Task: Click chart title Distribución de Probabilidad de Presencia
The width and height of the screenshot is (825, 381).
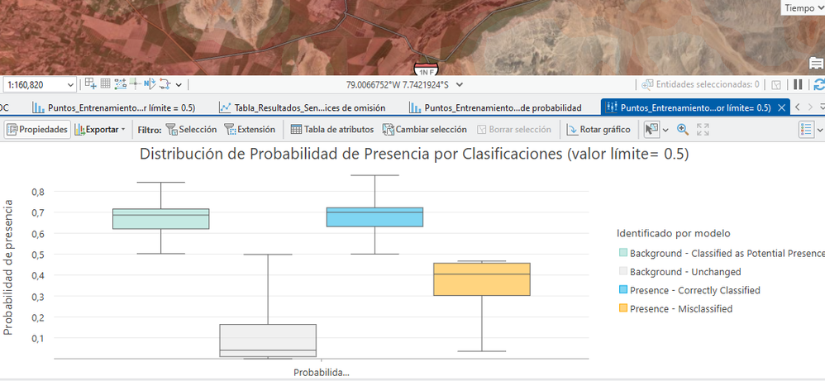Action: click(414, 155)
